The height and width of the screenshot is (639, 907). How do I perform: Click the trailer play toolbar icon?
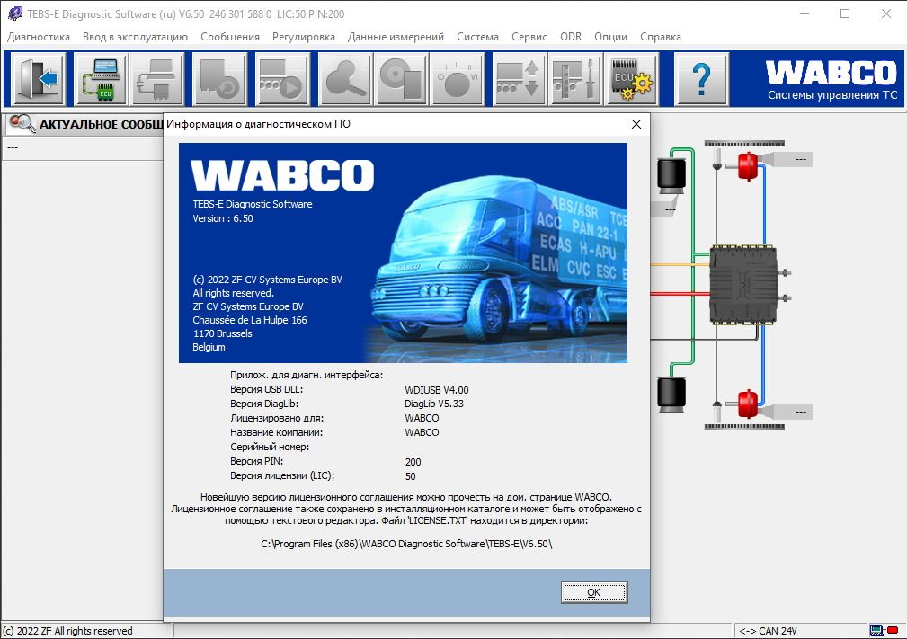point(282,79)
